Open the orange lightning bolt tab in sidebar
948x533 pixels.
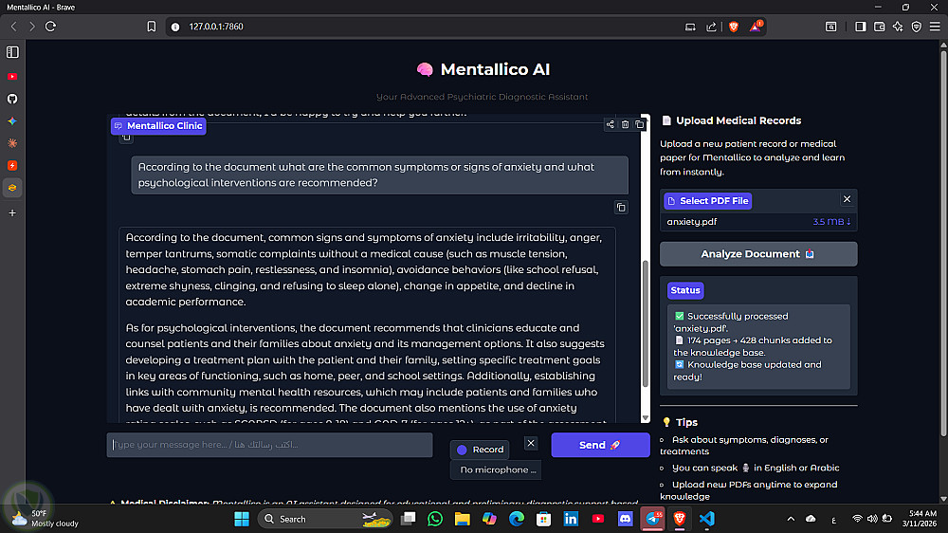coord(12,165)
